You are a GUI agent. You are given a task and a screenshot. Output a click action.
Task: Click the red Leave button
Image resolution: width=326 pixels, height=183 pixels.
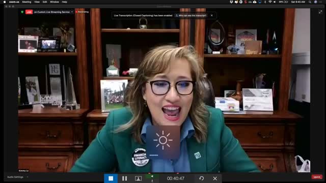coord(317,177)
